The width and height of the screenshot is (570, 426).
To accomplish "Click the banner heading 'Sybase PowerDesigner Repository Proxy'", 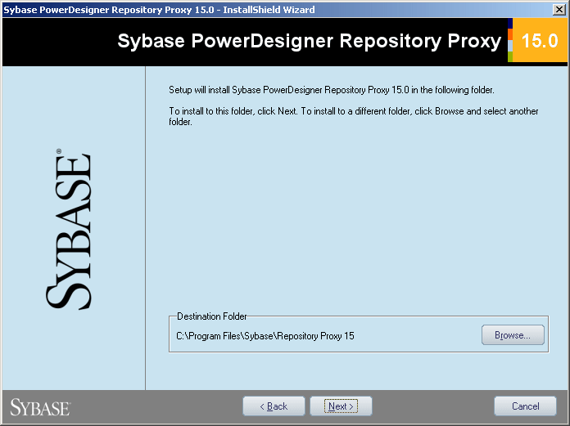I will tap(310, 41).
